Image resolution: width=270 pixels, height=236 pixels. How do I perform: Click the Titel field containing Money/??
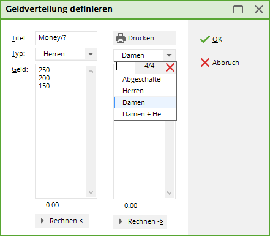point(66,38)
